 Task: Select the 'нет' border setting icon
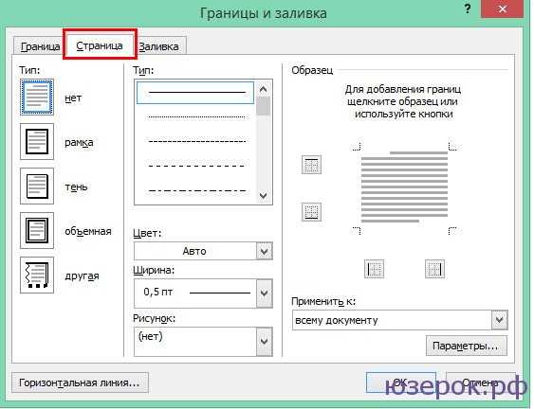click(x=37, y=98)
